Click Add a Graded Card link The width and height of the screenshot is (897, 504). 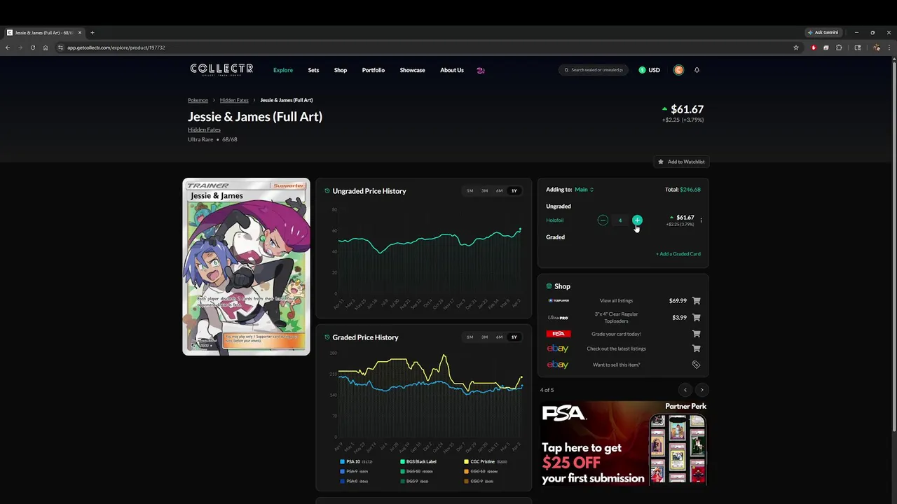coord(678,254)
